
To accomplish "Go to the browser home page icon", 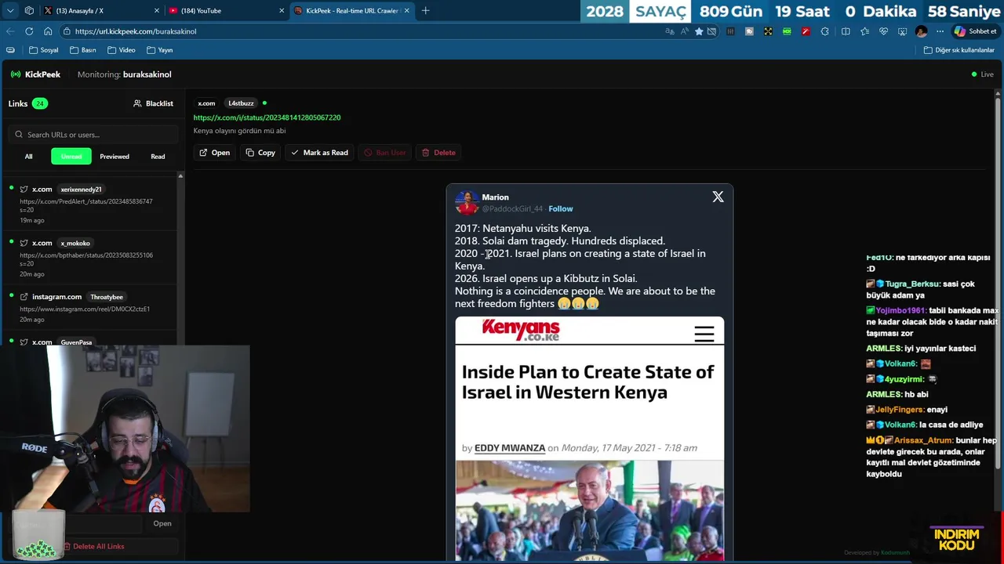I will [x=48, y=31].
